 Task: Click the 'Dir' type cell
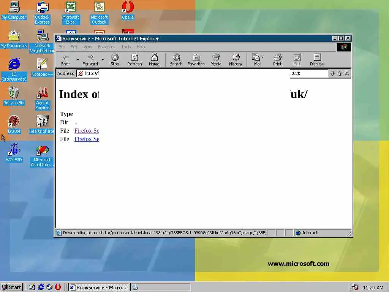64,122
